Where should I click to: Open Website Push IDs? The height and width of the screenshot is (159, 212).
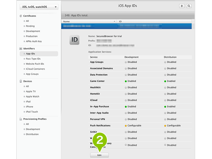35,64
